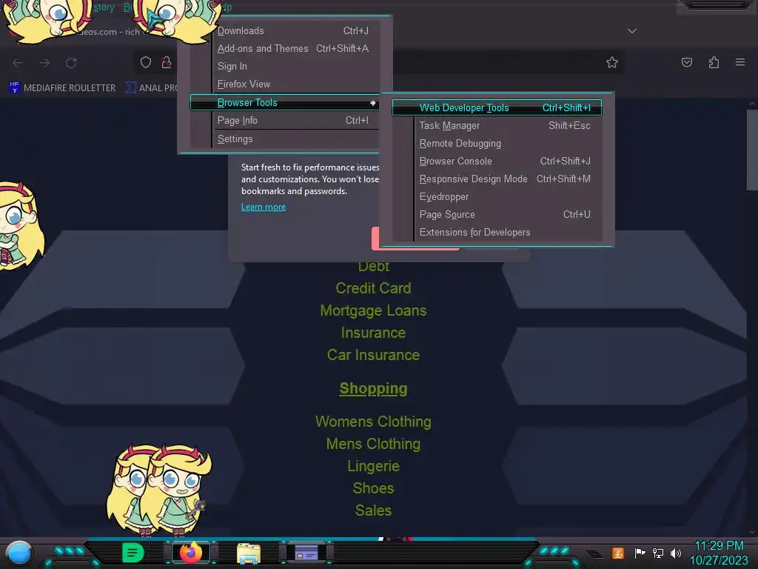This screenshot has height=569, width=758.
Task: Launch Web Developer Tools
Action: (497, 107)
